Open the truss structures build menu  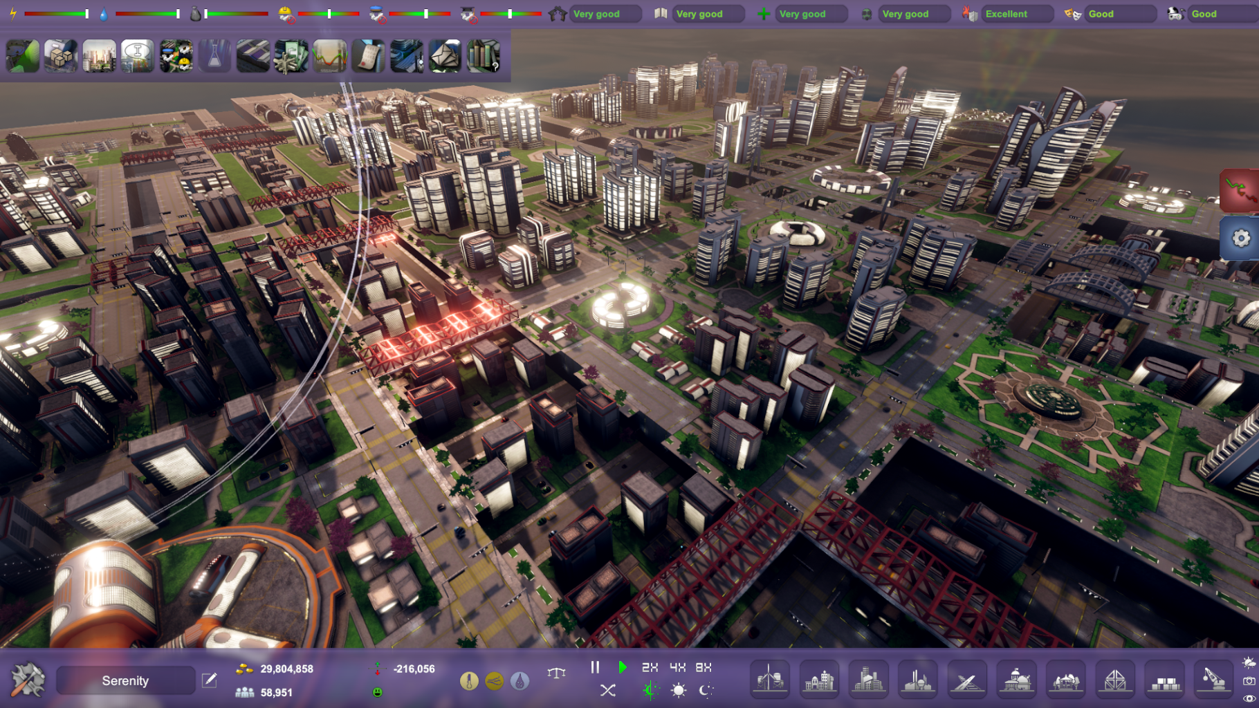coord(1115,678)
